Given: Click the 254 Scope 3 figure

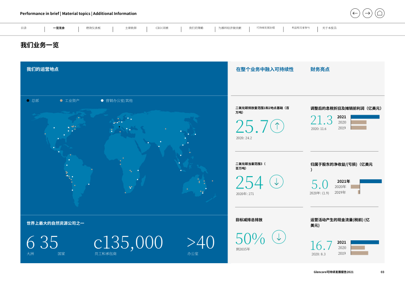Looking at the screenshot, I should click(249, 182).
